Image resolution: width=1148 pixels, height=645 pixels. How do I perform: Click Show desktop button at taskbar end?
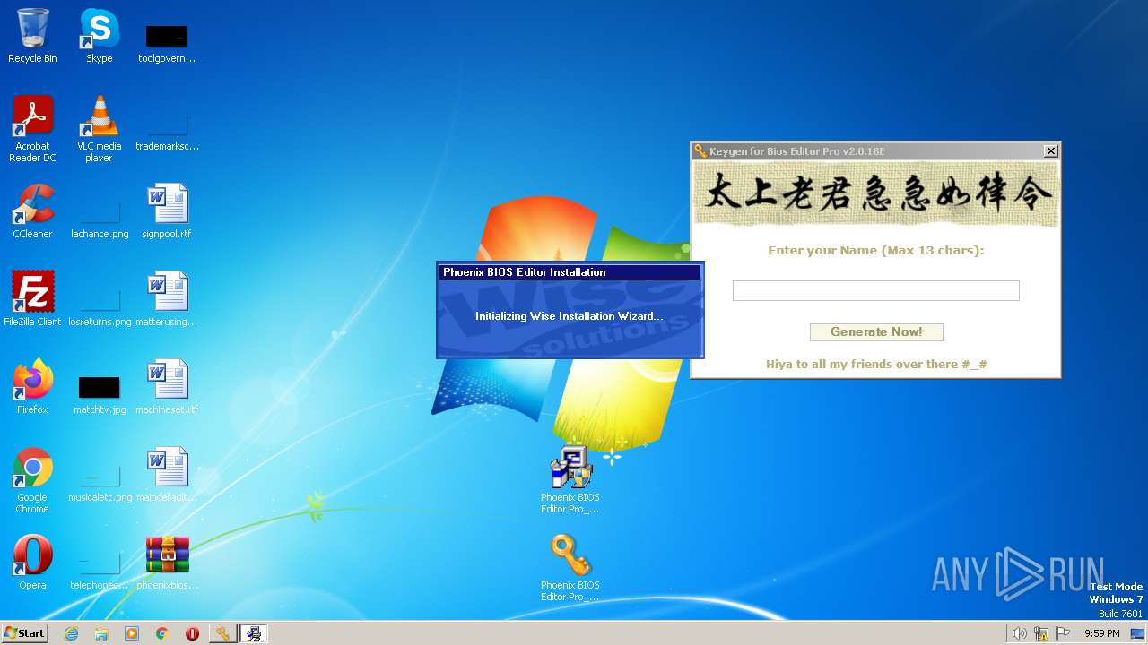tap(1138, 633)
